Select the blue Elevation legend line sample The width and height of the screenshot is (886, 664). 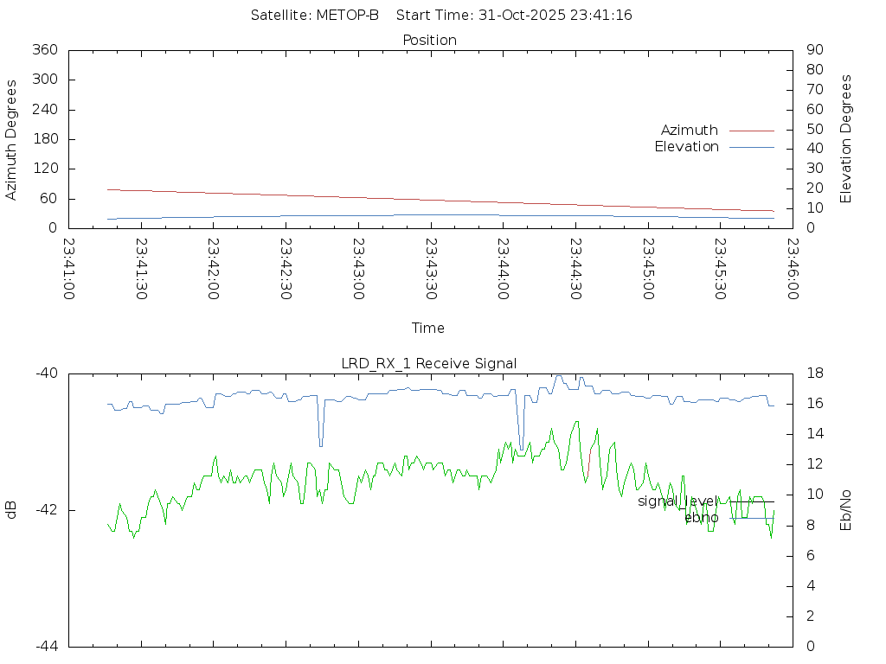click(x=751, y=147)
